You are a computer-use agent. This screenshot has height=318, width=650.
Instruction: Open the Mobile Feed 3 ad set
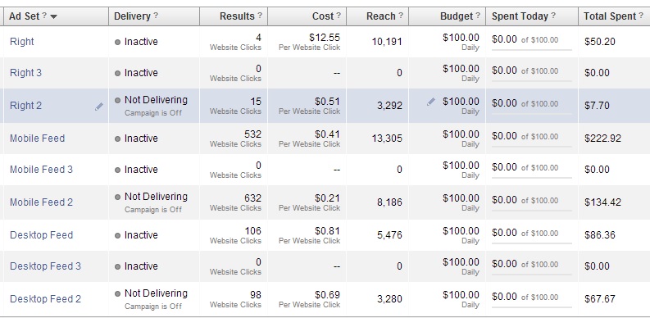click(42, 170)
